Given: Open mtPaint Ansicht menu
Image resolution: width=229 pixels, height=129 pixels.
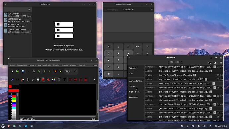Looking at the screenshot, I should coord(32,65).
